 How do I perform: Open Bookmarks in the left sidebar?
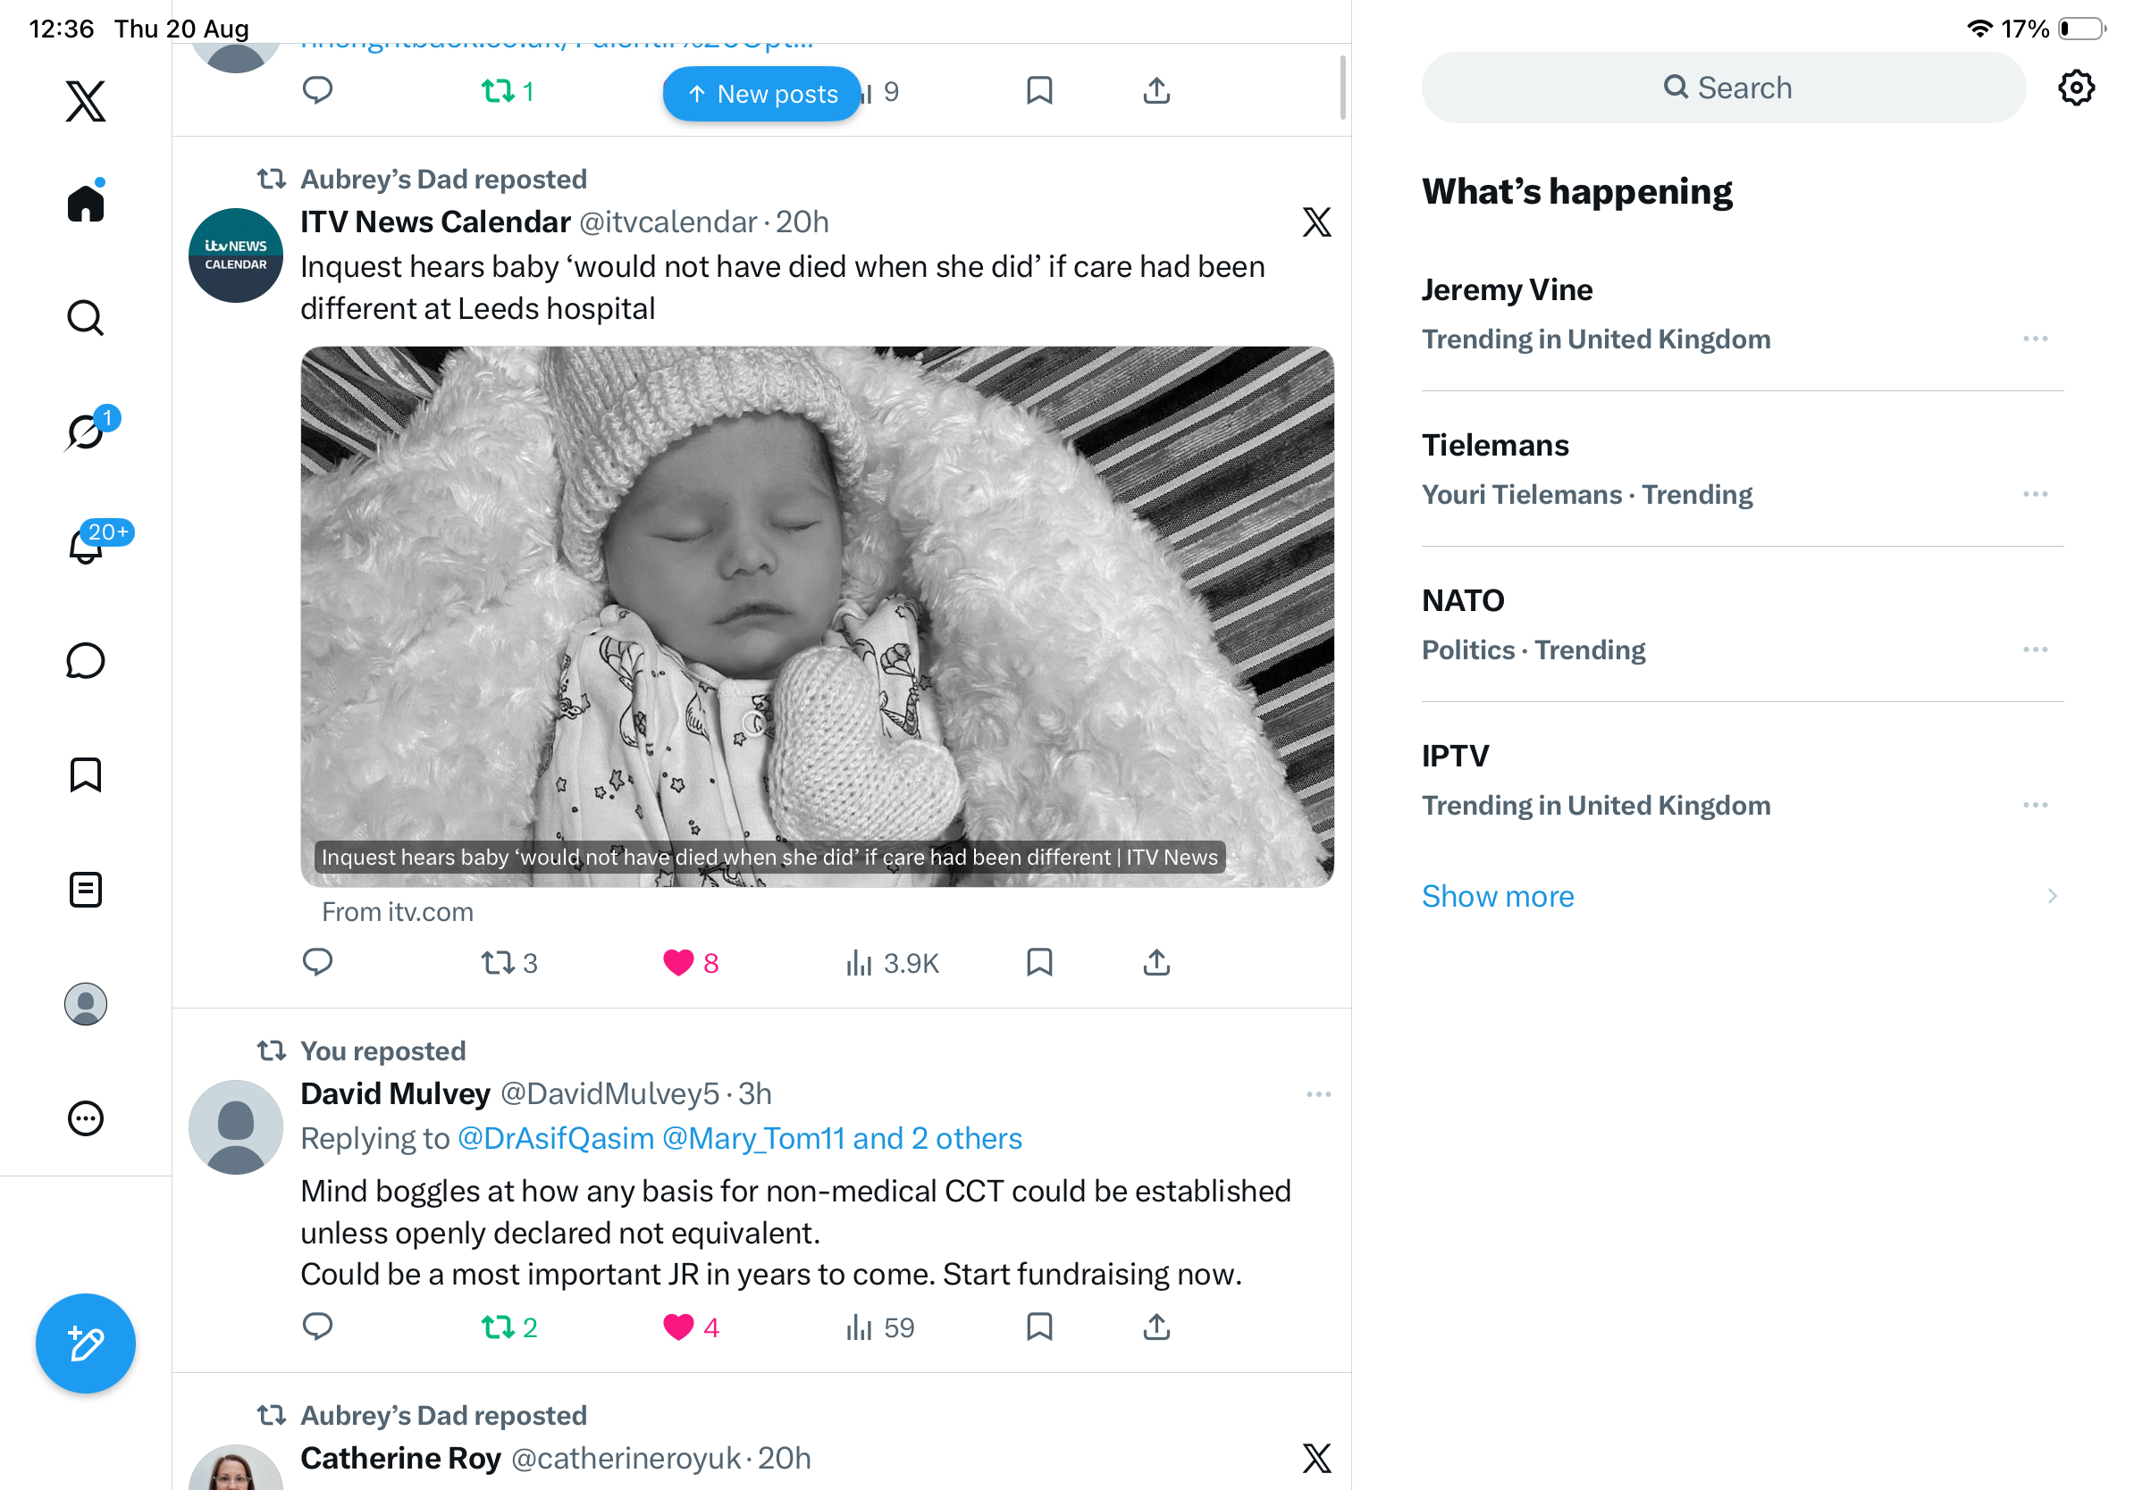[86, 774]
